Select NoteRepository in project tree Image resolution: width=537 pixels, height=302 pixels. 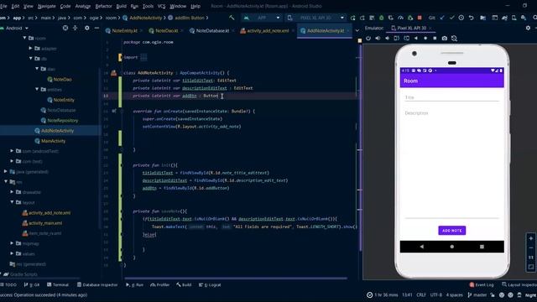[60, 121]
